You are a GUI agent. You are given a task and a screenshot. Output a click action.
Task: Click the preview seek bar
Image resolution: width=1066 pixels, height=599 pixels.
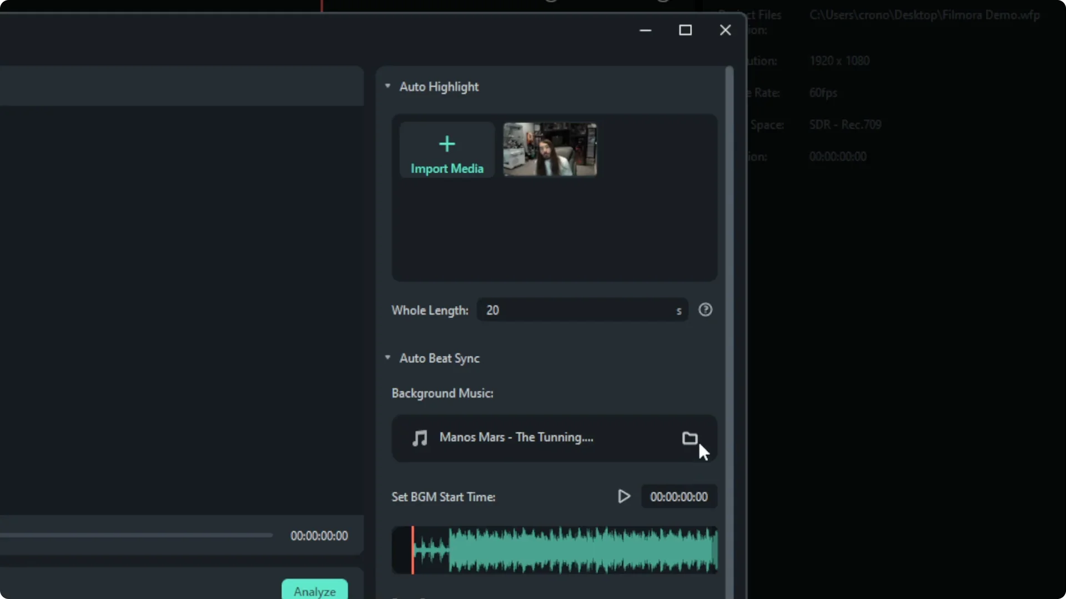pos(136,535)
